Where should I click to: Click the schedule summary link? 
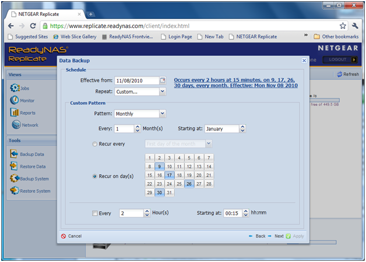[x=236, y=83]
